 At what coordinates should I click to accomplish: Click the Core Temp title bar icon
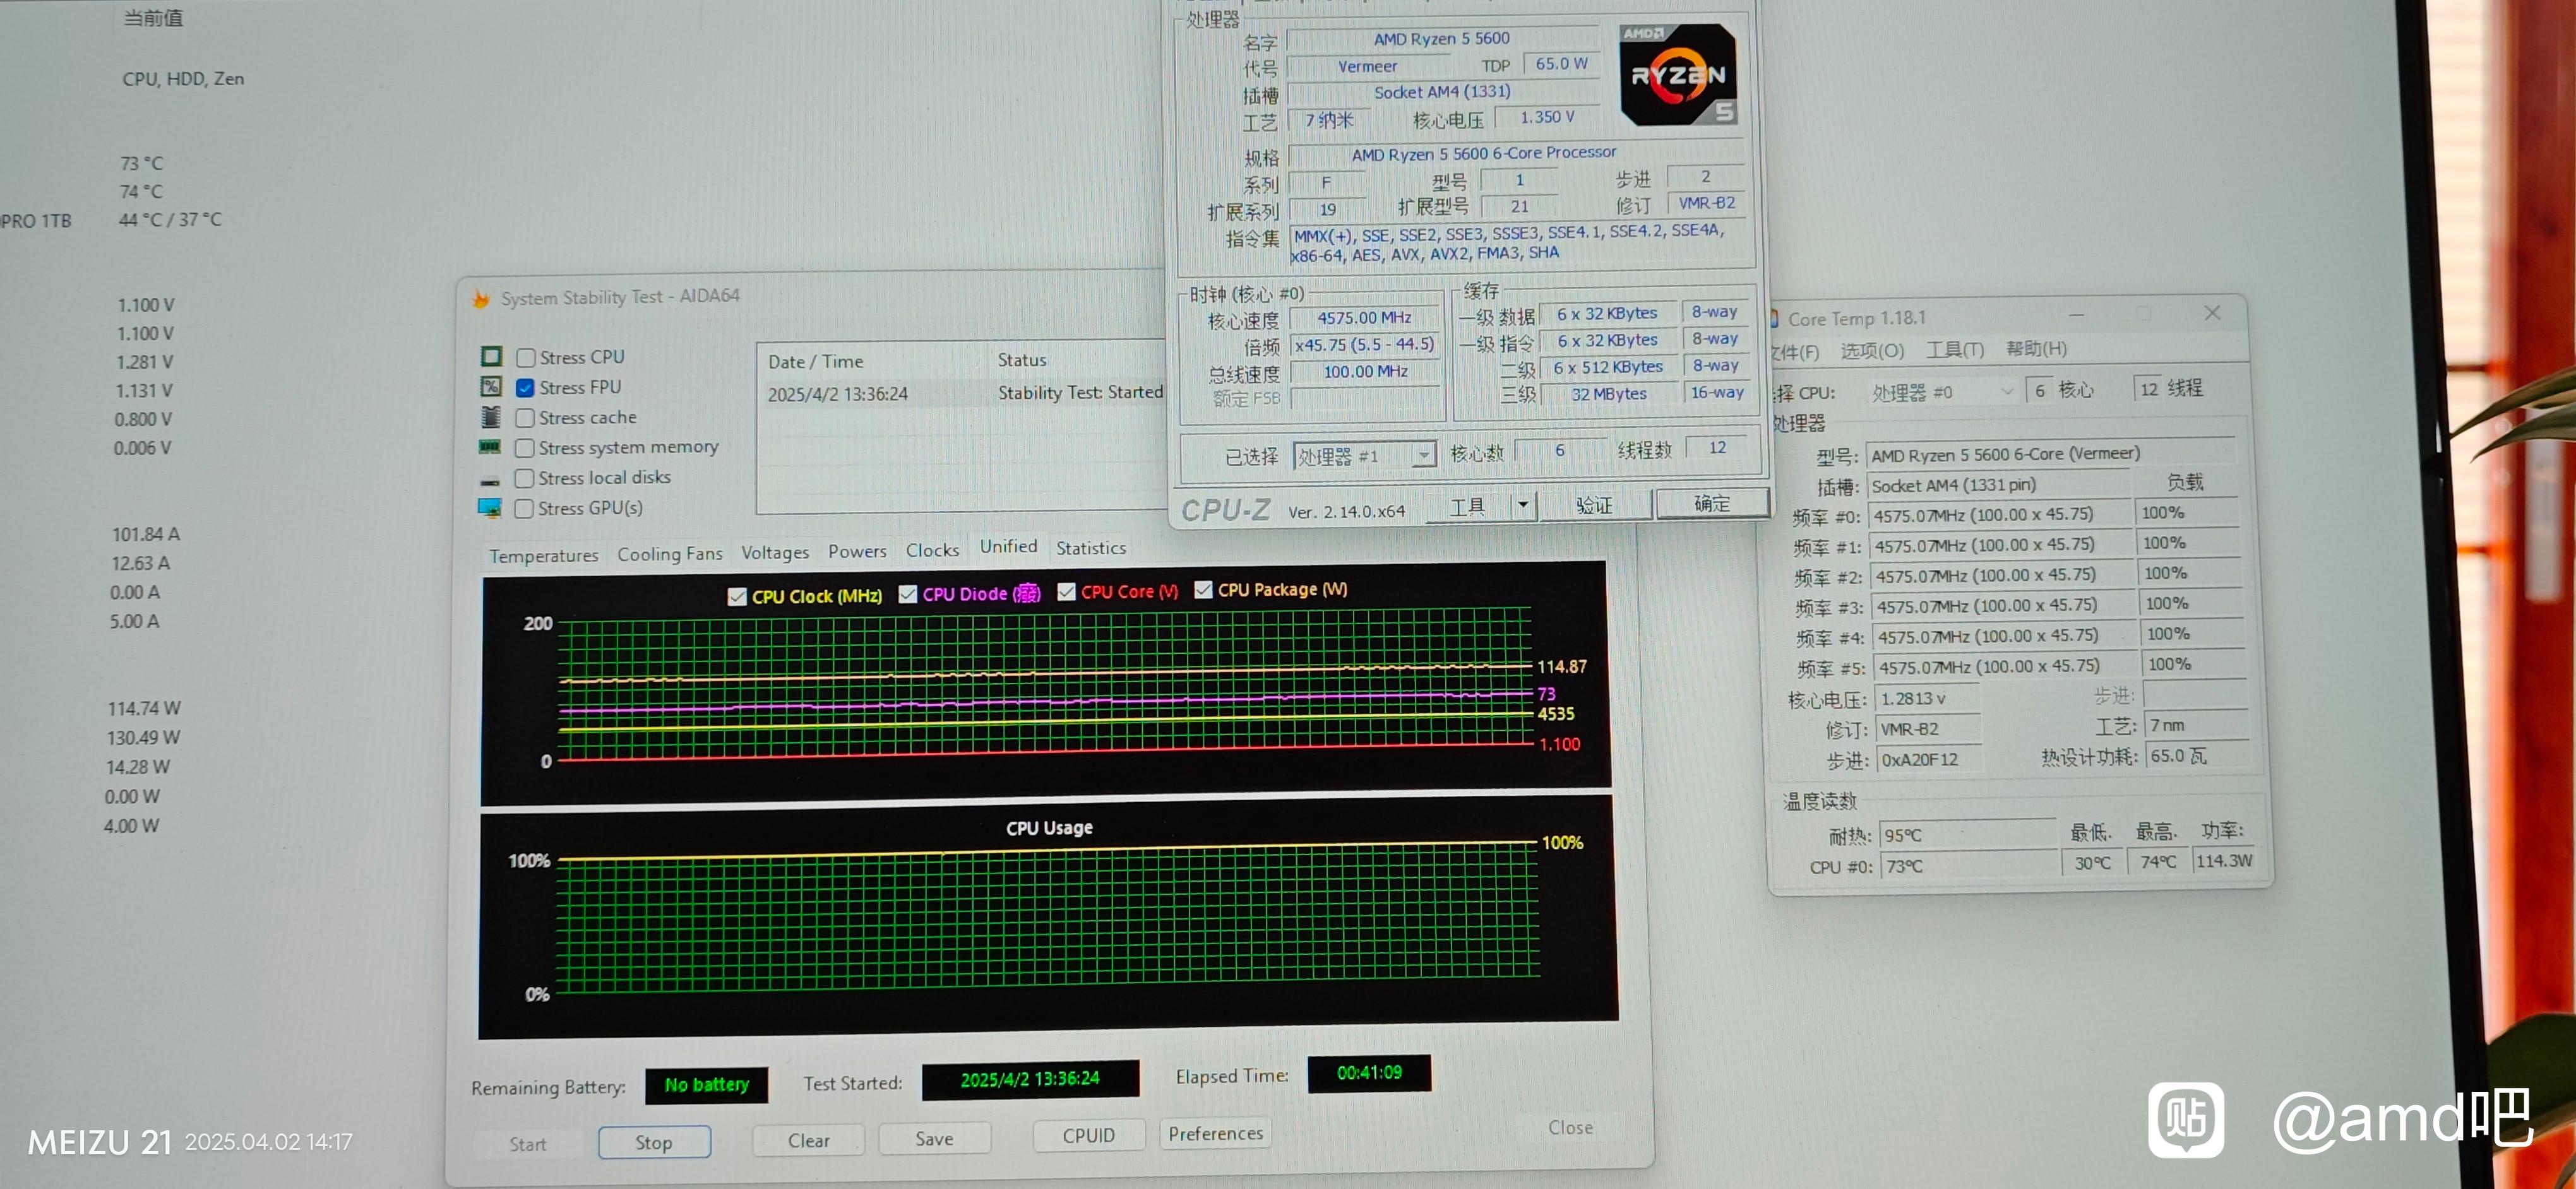1773,319
